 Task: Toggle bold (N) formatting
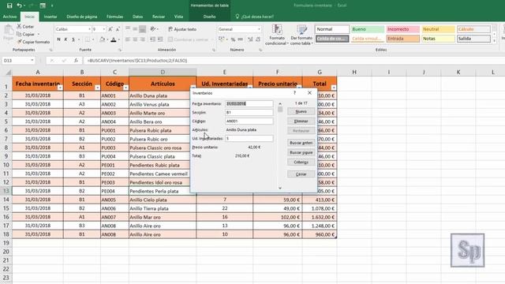[x=58, y=39]
